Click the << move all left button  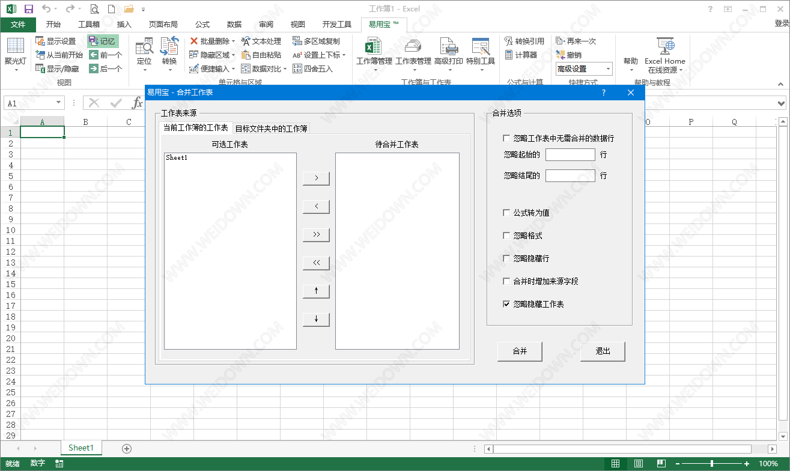(x=317, y=263)
